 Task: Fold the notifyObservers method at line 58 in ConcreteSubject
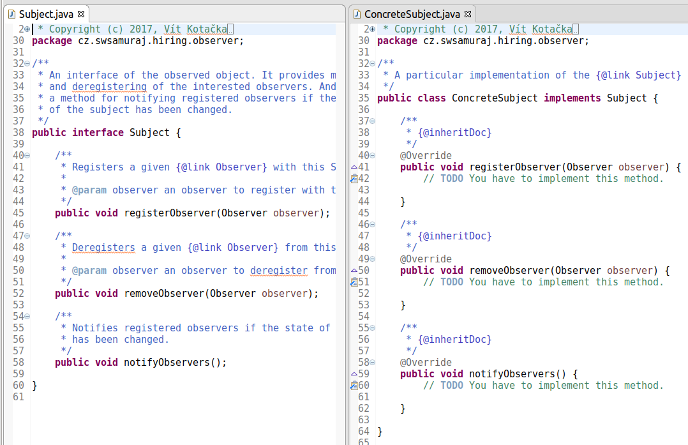coord(372,363)
